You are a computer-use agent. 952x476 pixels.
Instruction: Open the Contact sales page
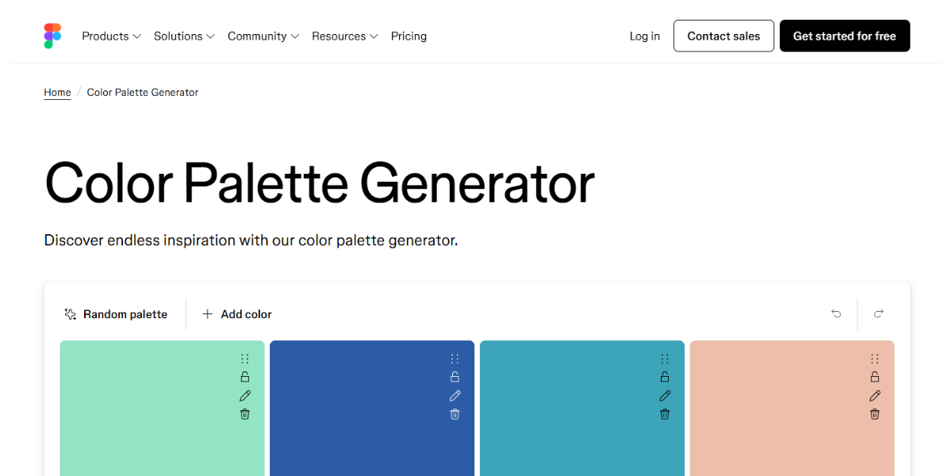[723, 36]
